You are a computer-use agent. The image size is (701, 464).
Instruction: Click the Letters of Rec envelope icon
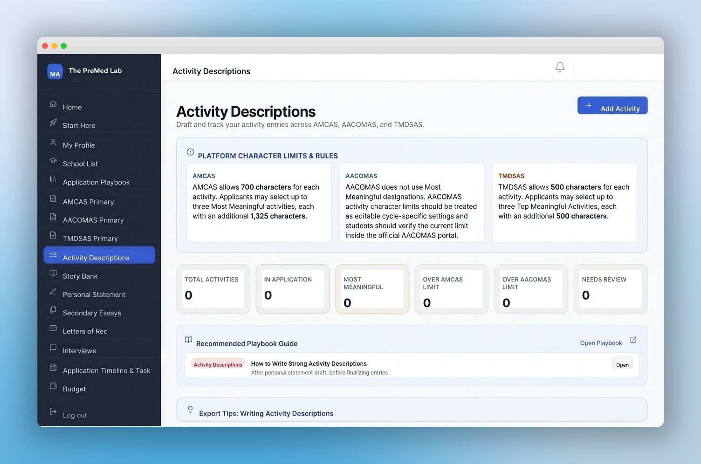(x=53, y=328)
